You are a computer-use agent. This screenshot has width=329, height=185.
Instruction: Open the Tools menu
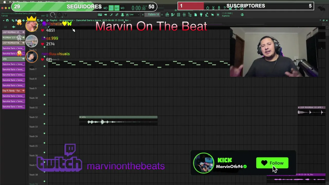80,2
